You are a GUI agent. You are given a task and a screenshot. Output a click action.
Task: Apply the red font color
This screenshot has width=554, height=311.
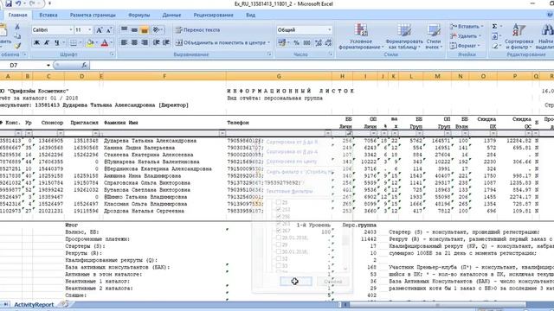pyautogui.click(x=105, y=42)
